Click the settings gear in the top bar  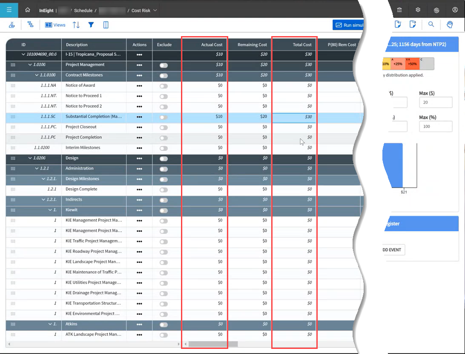click(x=418, y=10)
